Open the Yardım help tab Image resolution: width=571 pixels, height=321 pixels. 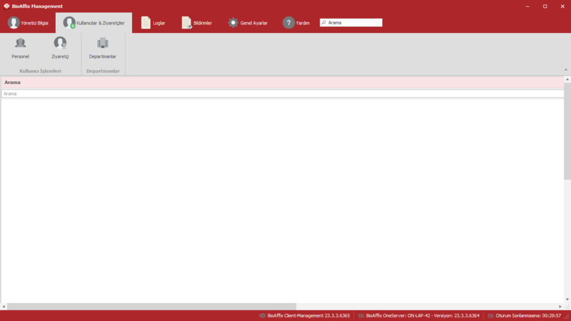coord(296,22)
